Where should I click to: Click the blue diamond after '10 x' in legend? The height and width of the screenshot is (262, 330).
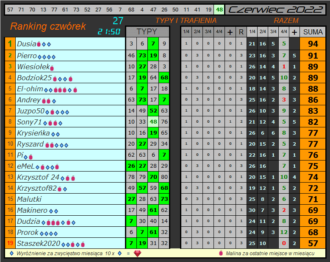pyautogui.click(x=120, y=253)
